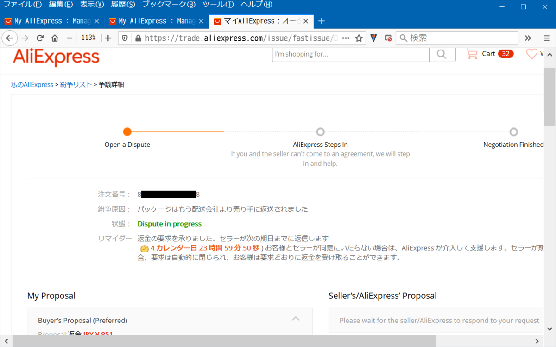Open the 編集(E) menu
The image size is (556, 347).
tap(61, 6)
